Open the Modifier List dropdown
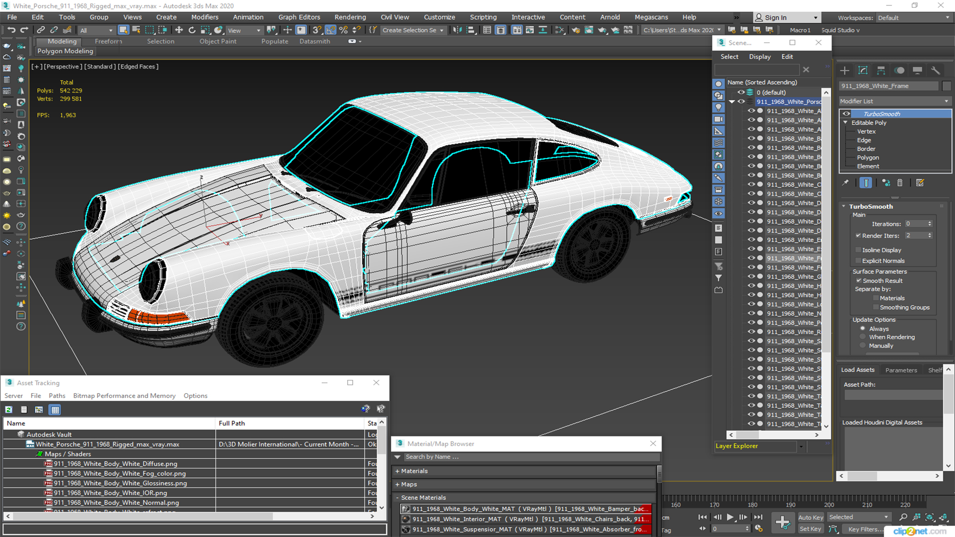 (x=895, y=101)
